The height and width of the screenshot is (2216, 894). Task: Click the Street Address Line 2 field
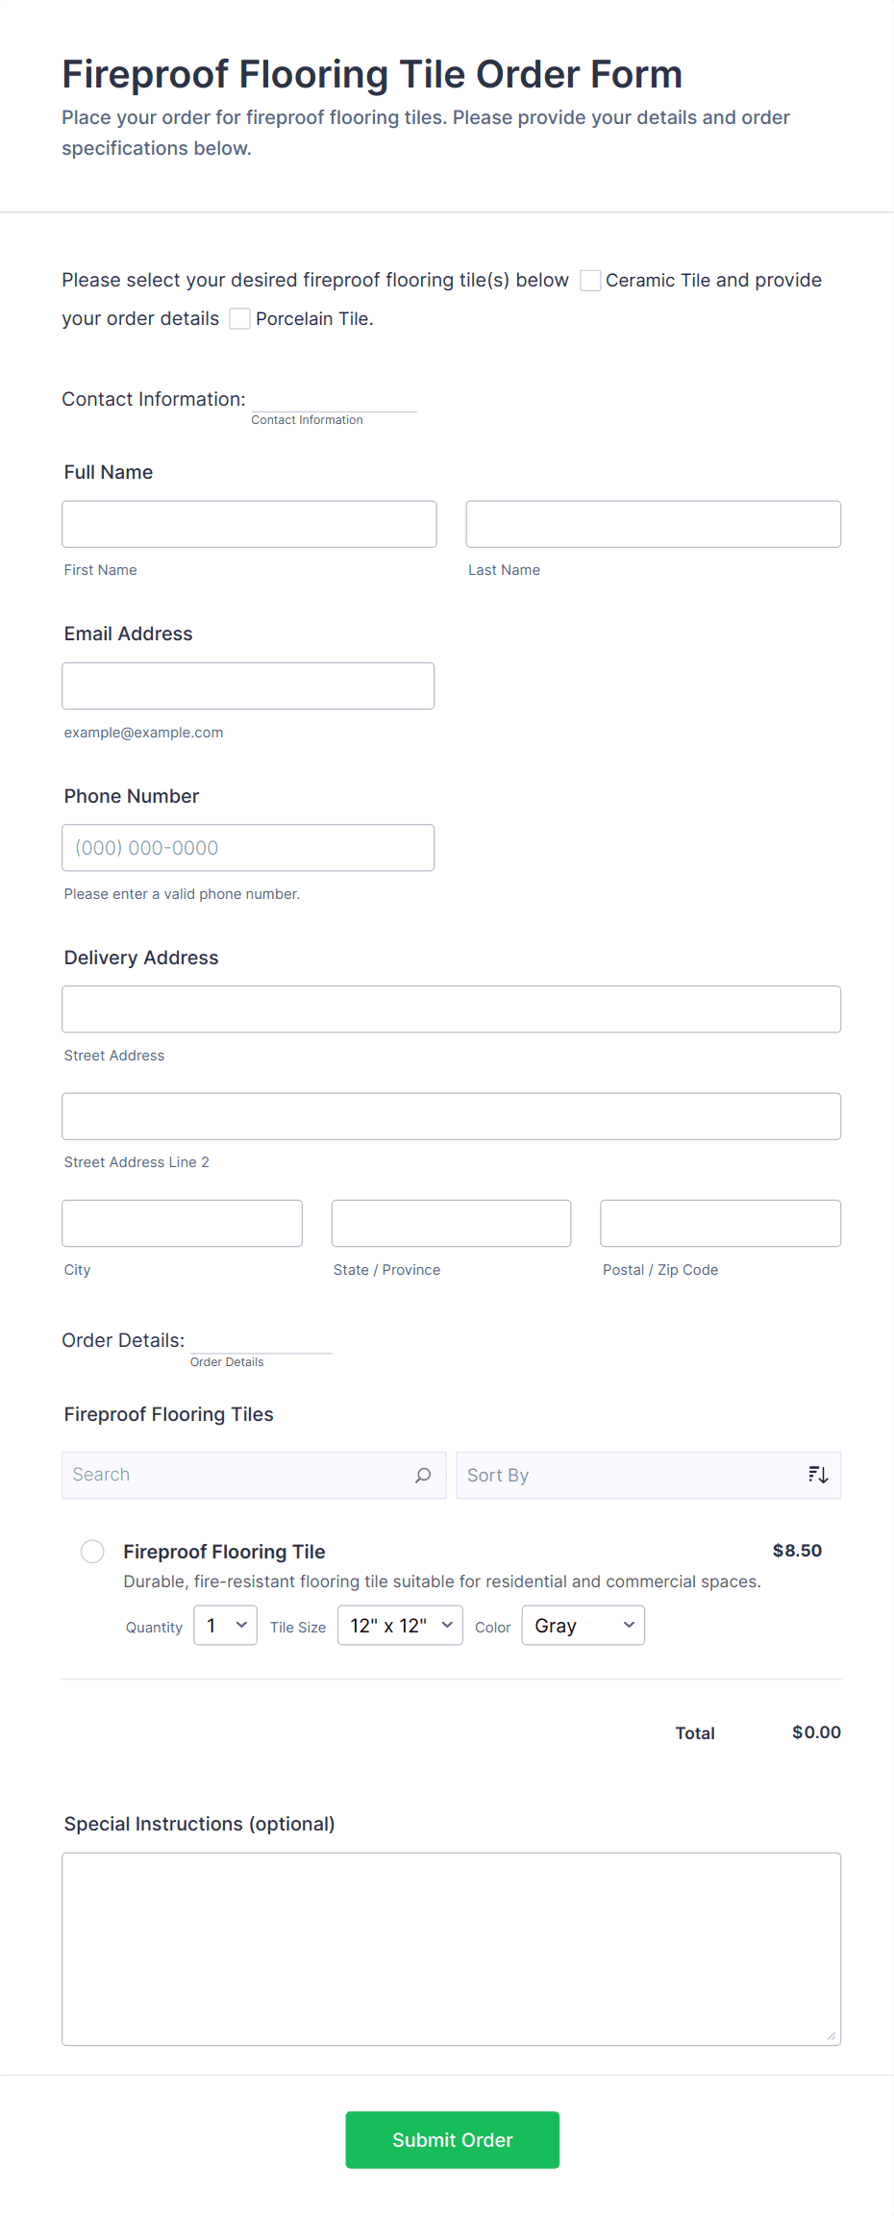point(451,1116)
